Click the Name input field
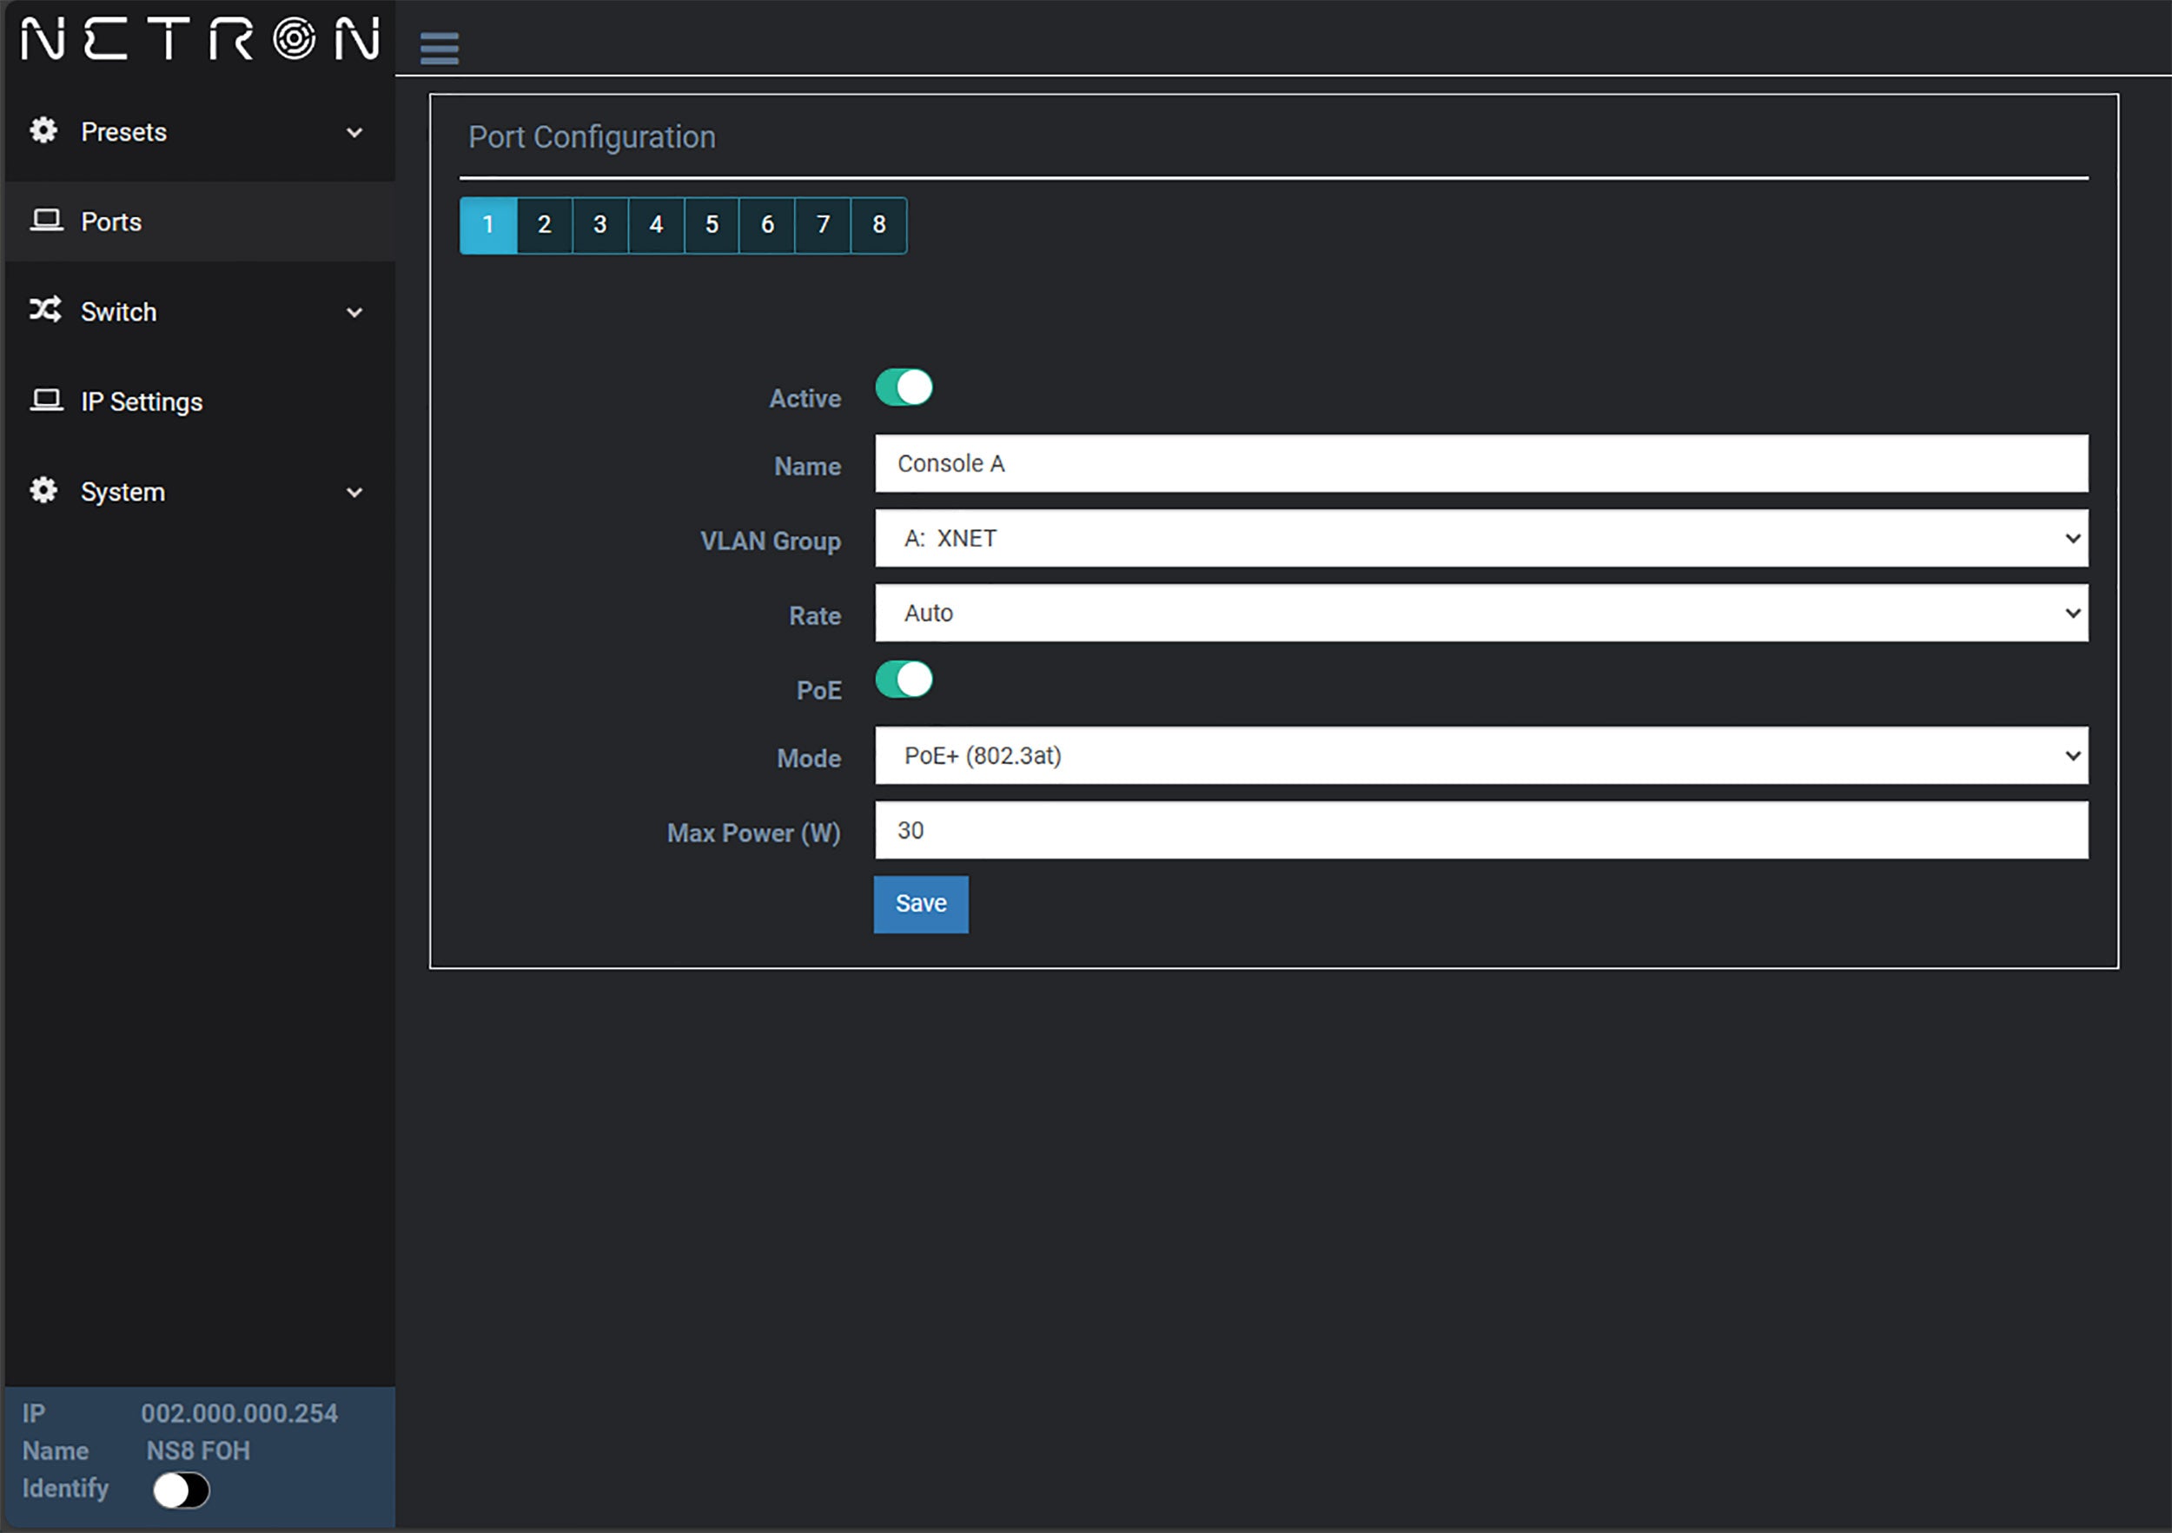Screen dimensions: 2172x1533 pyautogui.click(x=1480, y=465)
